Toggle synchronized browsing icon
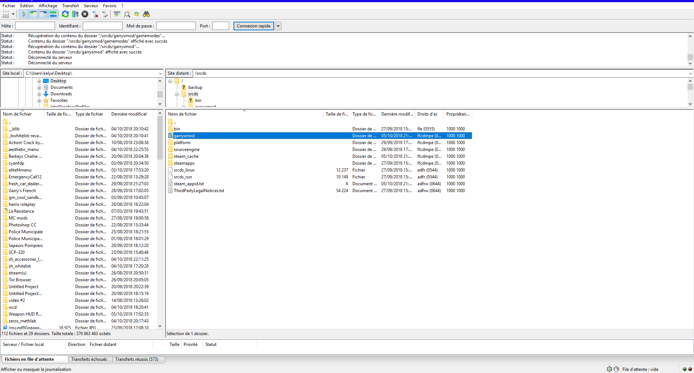 [137, 14]
